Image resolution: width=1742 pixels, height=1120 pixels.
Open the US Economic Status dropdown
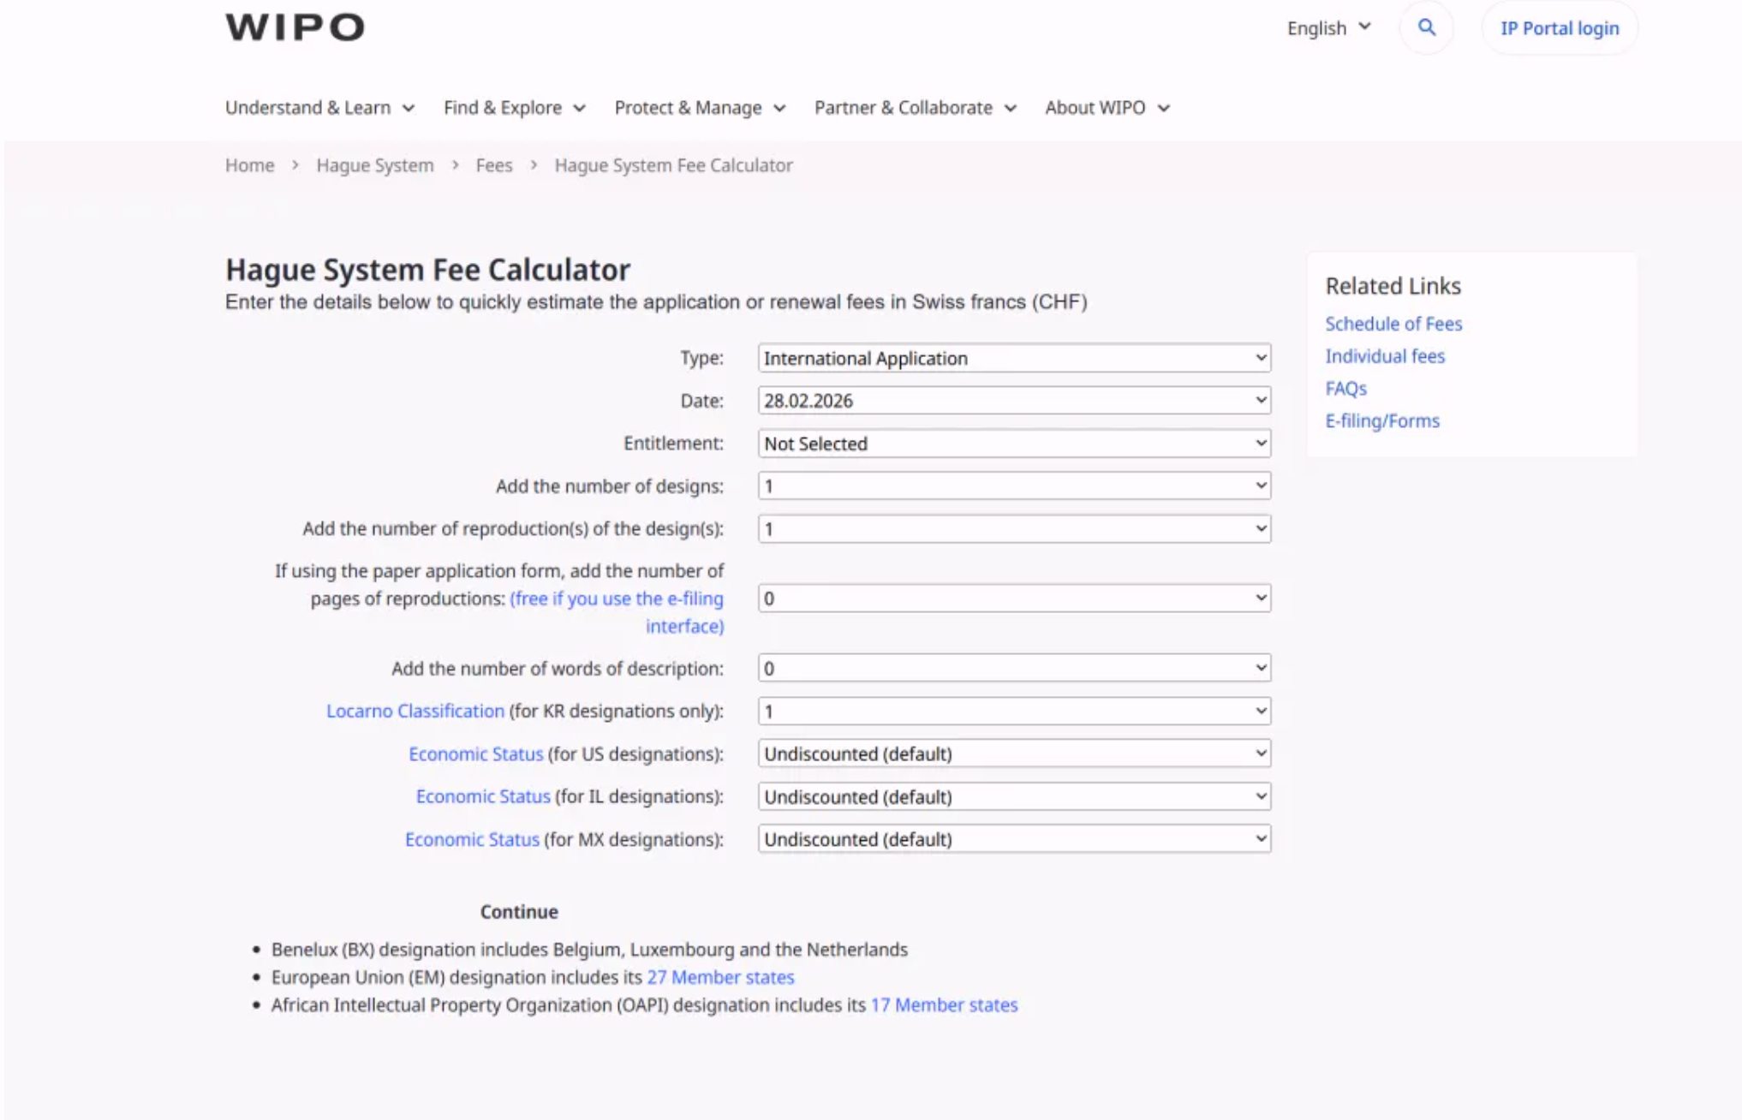1014,754
